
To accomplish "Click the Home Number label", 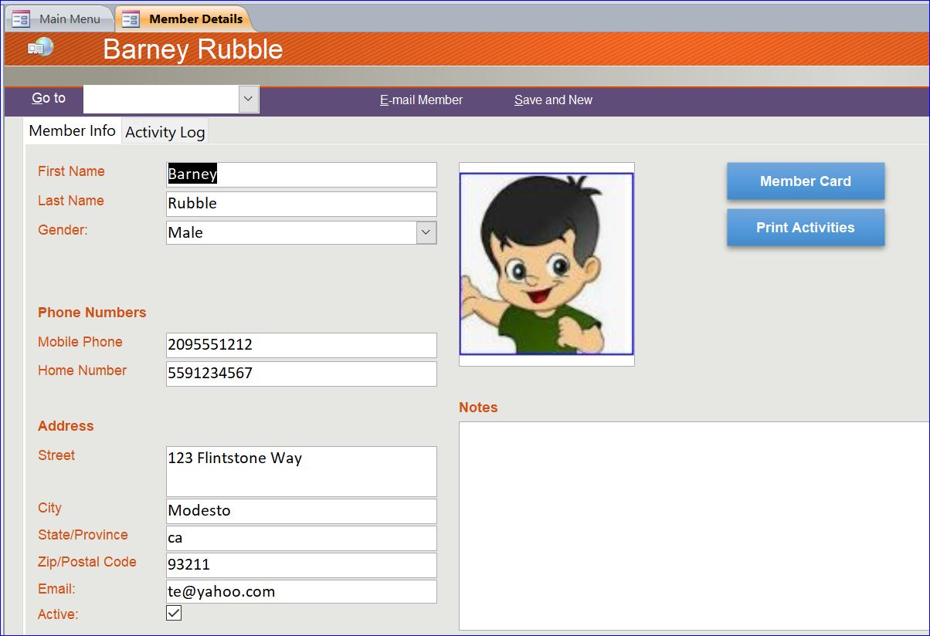I will 82,370.
